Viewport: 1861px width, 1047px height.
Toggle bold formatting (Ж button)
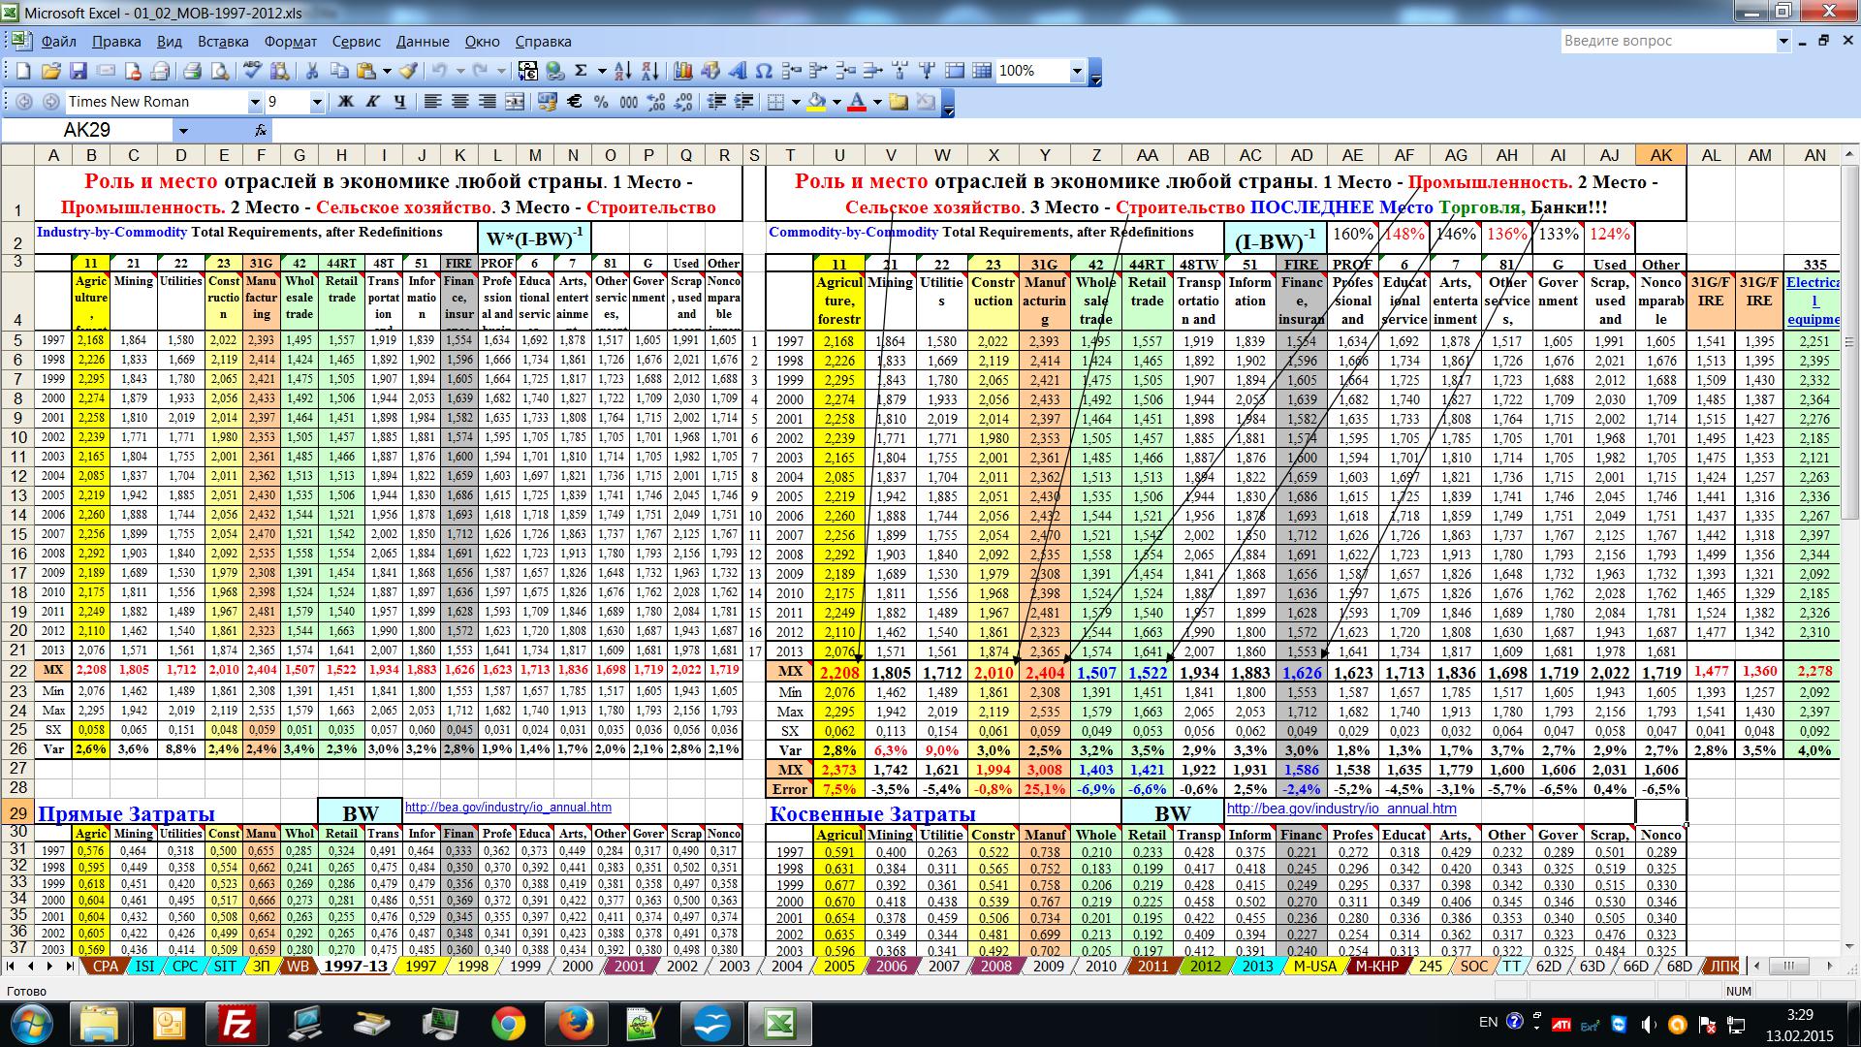[x=345, y=102]
